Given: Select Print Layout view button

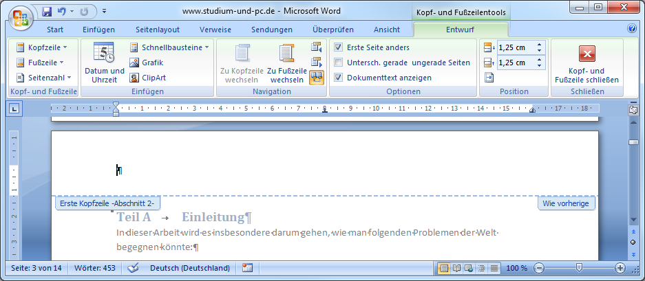Looking at the screenshot, I should click(444, 268).
